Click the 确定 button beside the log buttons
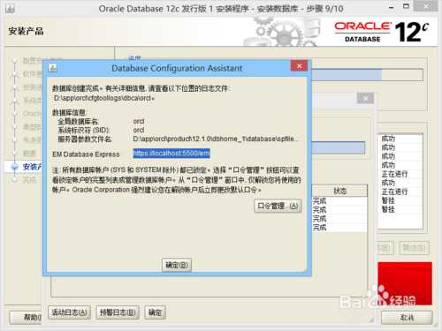 tap(155, 312)
